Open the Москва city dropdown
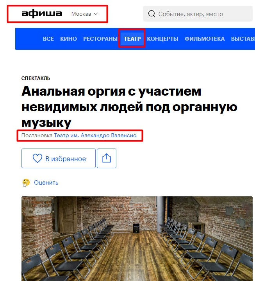 (84, 14)
